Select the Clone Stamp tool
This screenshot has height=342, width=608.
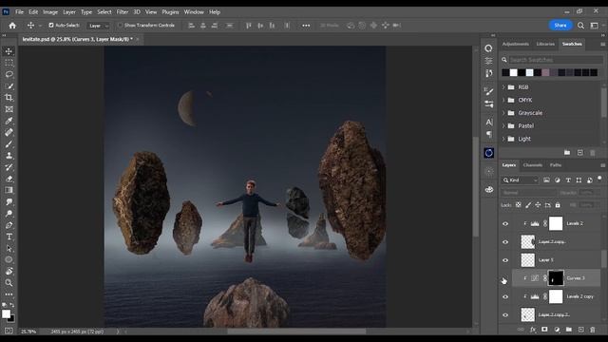pyautogui.click(x=9, y=156)
